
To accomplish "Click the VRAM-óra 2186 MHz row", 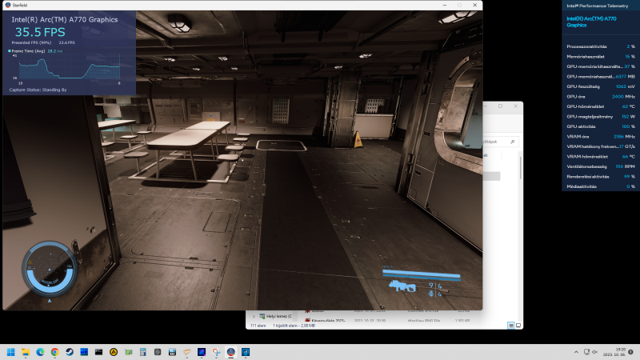I will coord(601,137).
